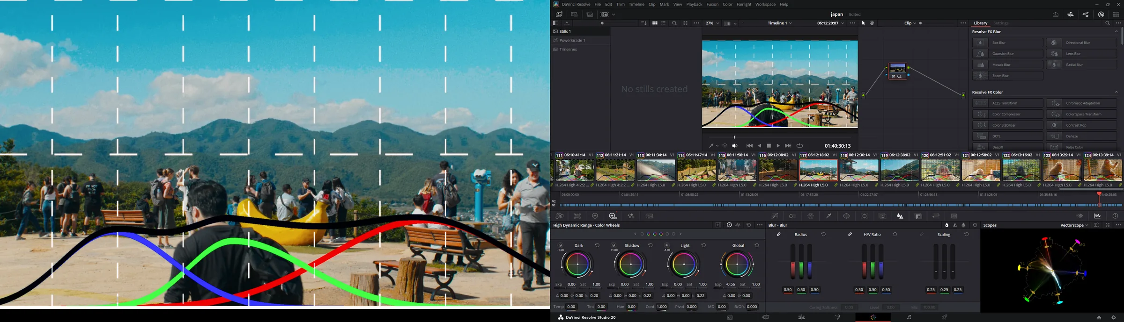1124x322 pixels.
Task: Toggle loop playback in the viewer
Action: coord(800,146)
